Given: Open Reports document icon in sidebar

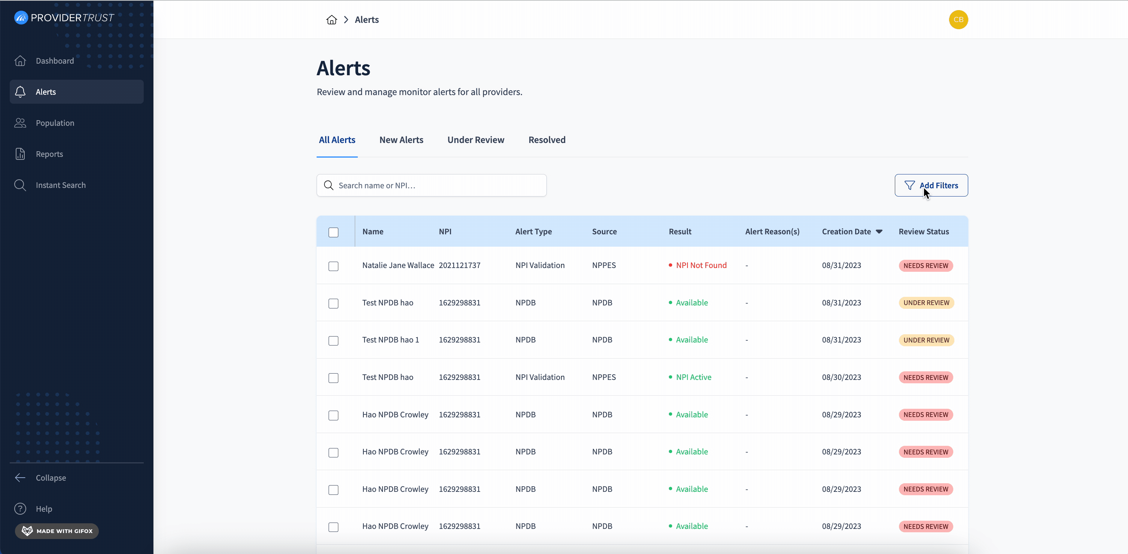Looking at the screenshot, I should (x=20, y=154).
